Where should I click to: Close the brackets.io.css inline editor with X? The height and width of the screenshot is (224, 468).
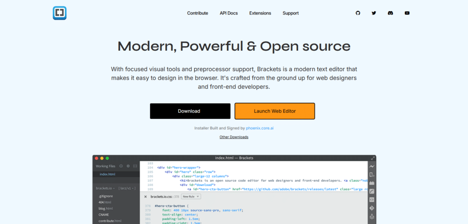pos(145,197)
